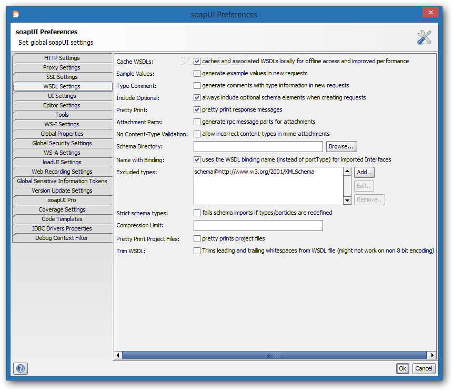Image resolution: width=453 pixels, height=391 pixels.
Task: Open the Web Recording Settings tab
Action: (x=62, y=172)
